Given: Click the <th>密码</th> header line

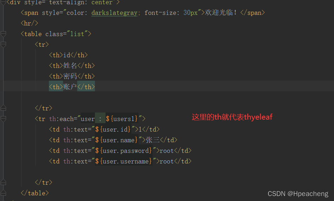Looking at the screenshot, I should click(x=72, y=76).
